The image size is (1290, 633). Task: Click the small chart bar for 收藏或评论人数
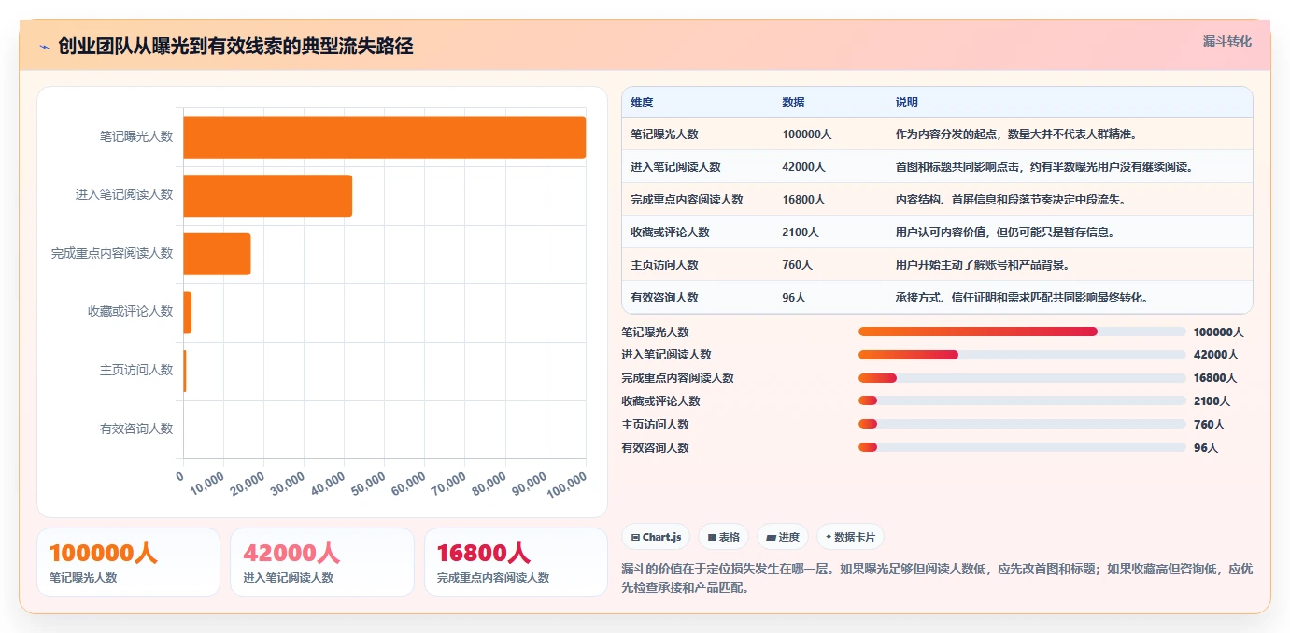pos(187,313)
